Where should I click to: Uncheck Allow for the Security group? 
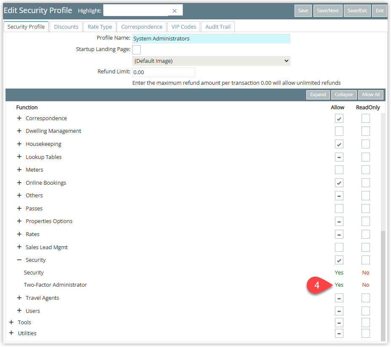click(339, 260)
